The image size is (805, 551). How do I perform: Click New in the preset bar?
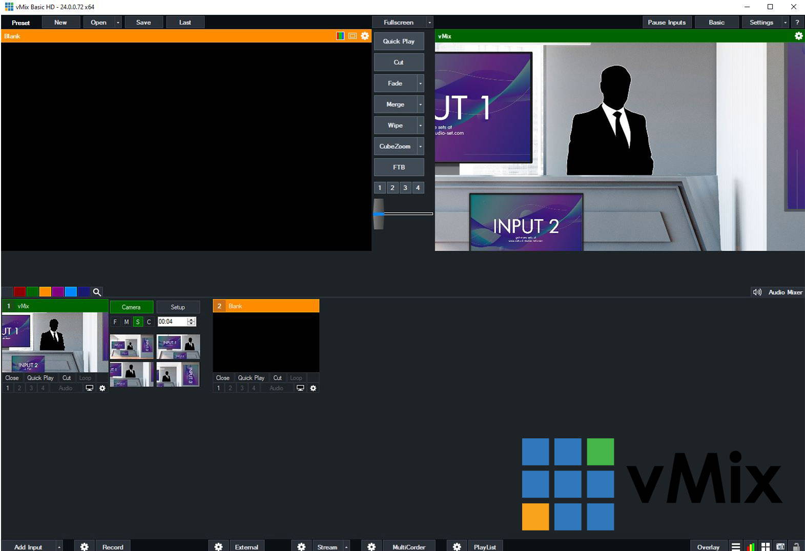point(60,23)
